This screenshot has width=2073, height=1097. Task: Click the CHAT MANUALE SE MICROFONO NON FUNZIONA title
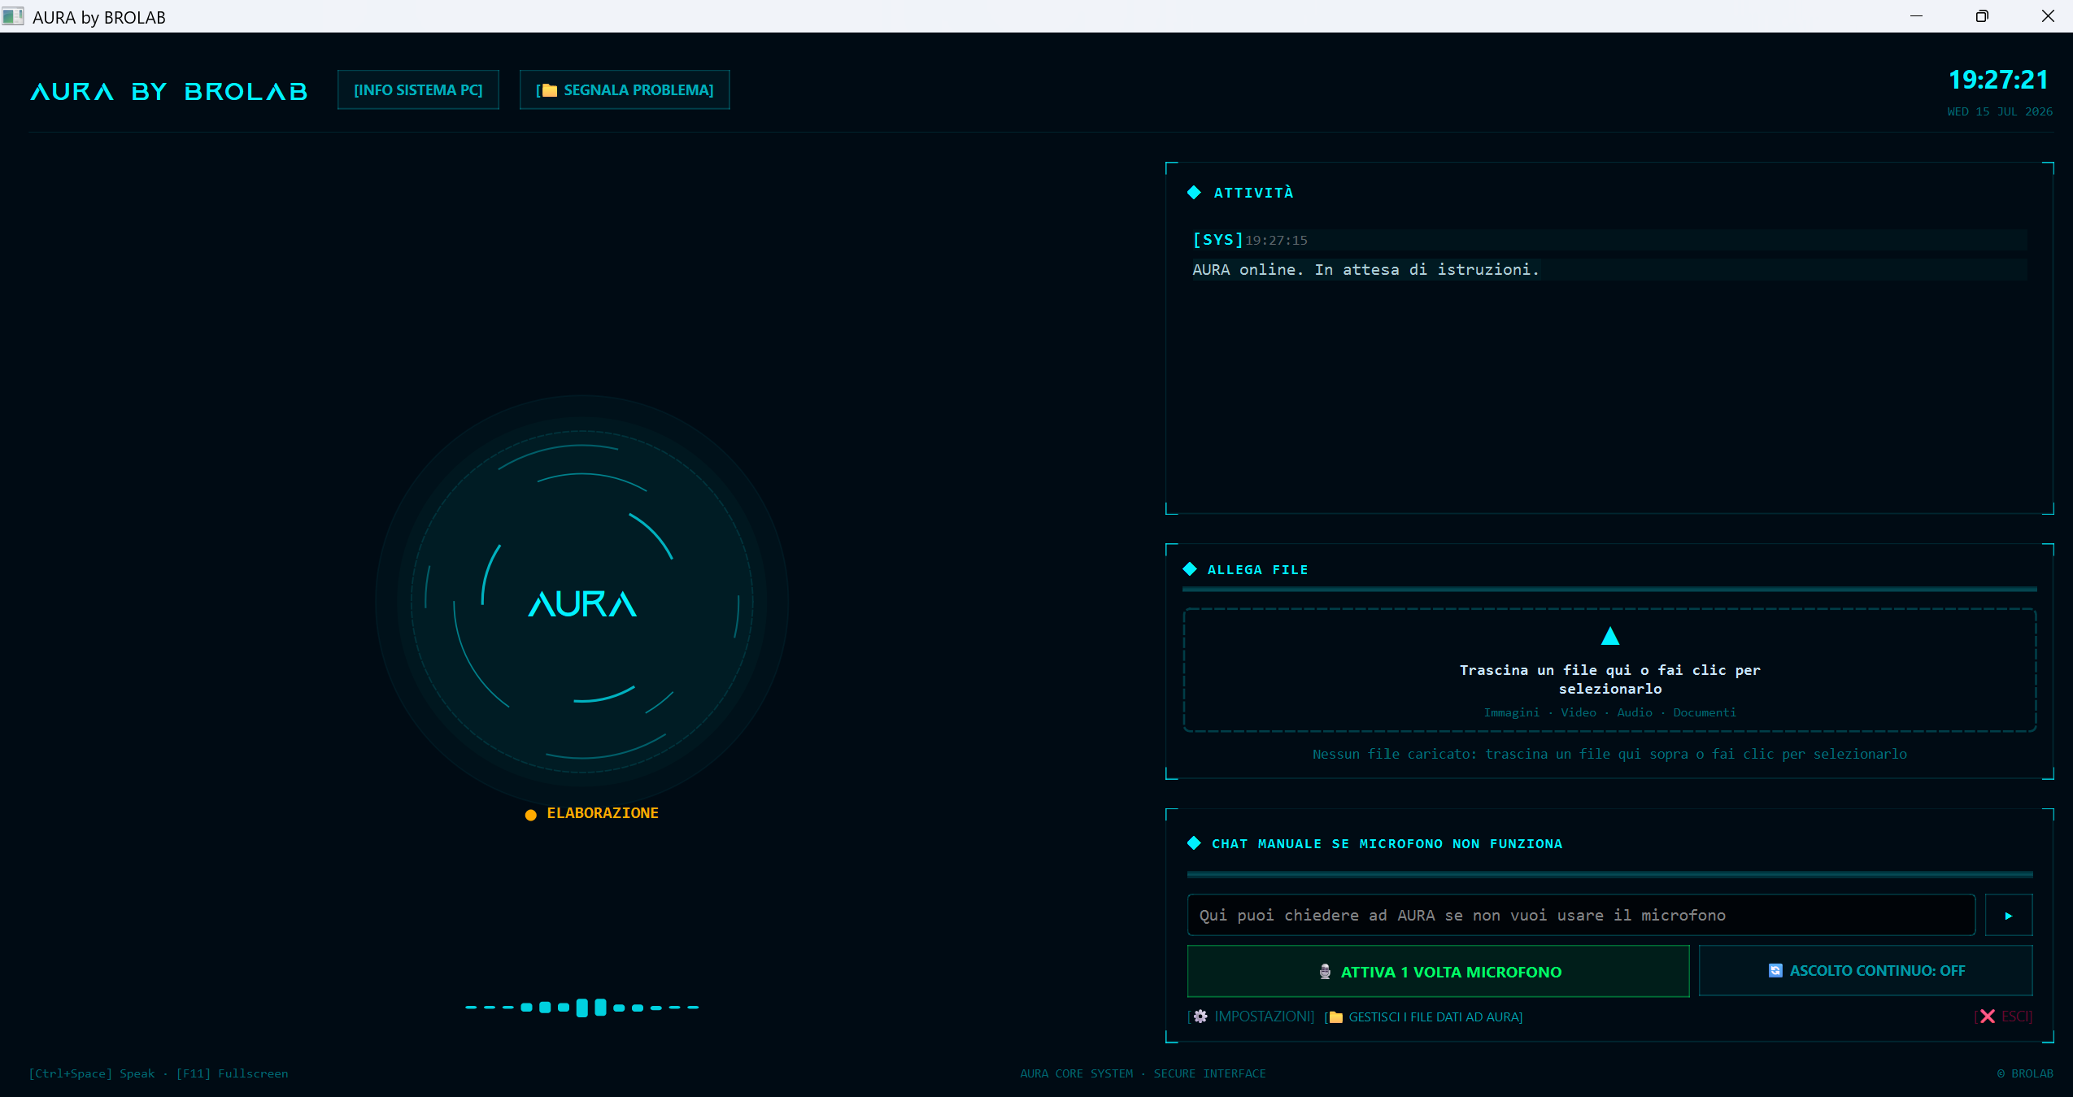point(1387,843)
